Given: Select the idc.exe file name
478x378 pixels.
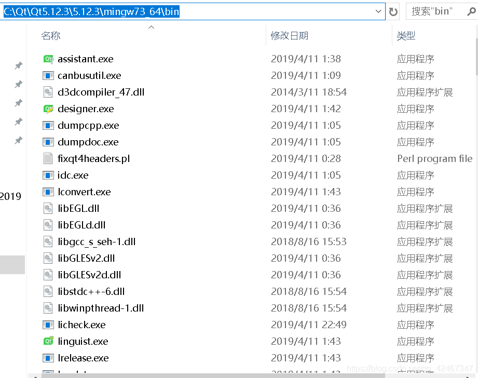Looking at the screenshot, I should tap(73, 175).
